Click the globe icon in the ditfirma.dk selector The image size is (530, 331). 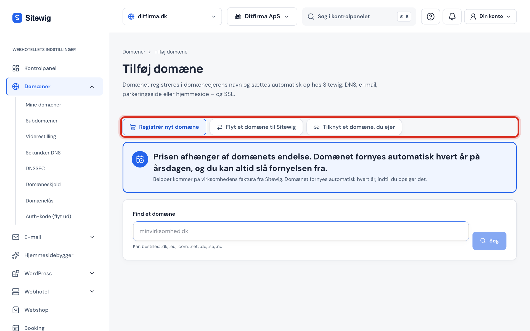131,17
